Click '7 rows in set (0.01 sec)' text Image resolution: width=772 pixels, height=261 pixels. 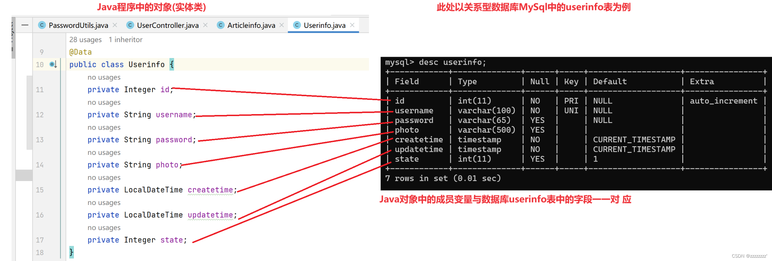coord(443,178)
